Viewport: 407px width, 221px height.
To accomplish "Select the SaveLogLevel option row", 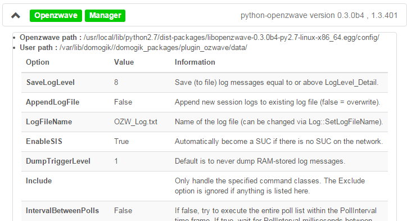I will point(205,83).
